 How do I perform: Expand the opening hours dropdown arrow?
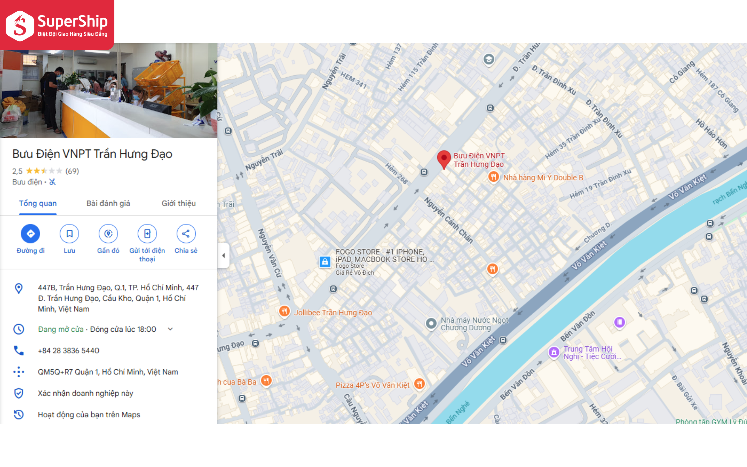coord(170,329)
